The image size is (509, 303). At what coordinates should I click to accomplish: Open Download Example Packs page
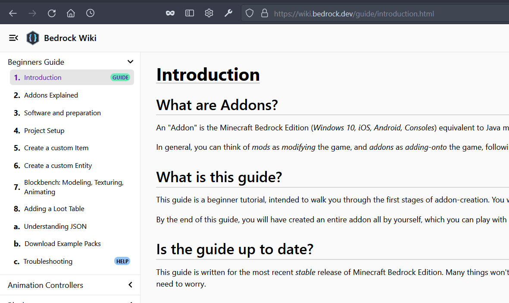click(x=62, y=244)
